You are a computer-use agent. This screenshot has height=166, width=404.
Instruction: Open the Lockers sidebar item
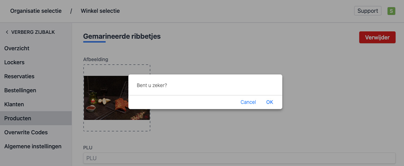coord(14,62)
